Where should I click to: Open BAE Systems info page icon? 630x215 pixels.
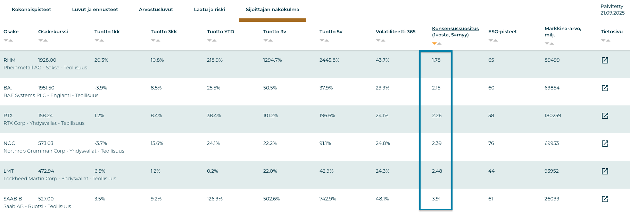605,88
